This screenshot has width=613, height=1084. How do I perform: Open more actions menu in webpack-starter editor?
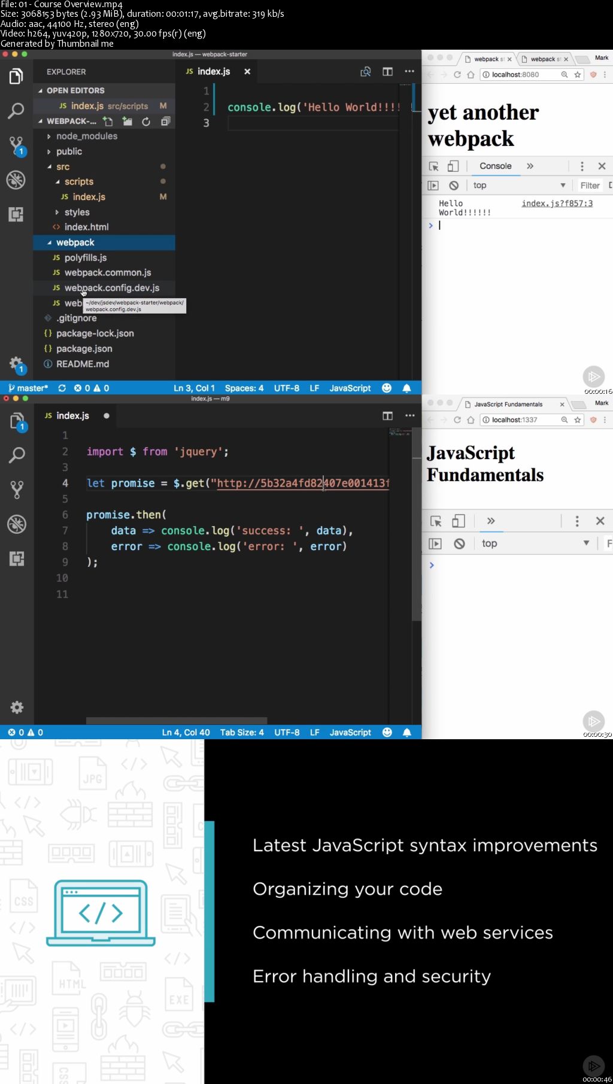pyautogui.click(x=409, y=71)
